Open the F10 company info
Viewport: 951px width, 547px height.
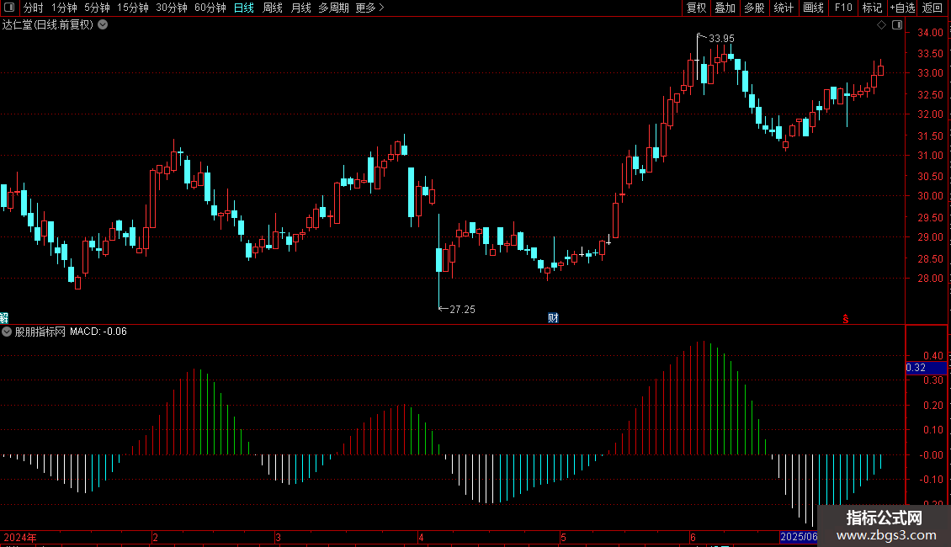843,8
